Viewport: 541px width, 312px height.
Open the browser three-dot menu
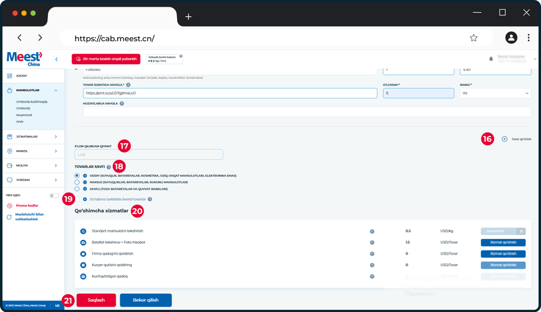529,38
